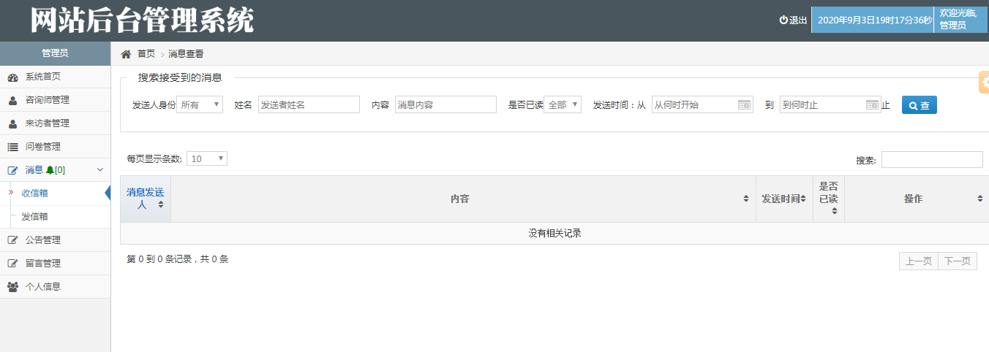Viewport: 989px width, 352px height.
Task: Click the edit icon beside 消息
Action: click(x=12, y=170)
